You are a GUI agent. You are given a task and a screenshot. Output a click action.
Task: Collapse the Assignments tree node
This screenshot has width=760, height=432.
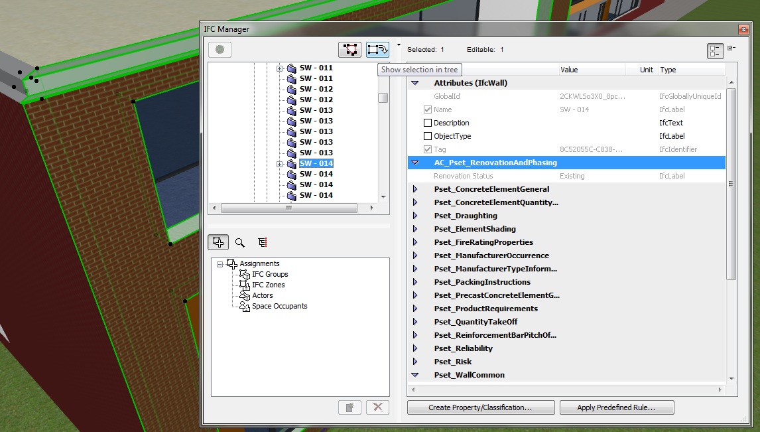[x=220, y=263]
